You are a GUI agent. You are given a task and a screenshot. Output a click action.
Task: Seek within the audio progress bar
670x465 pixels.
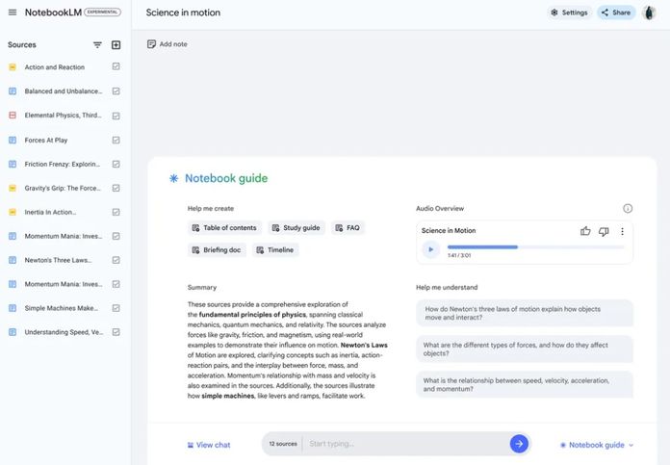coord(535,247)
